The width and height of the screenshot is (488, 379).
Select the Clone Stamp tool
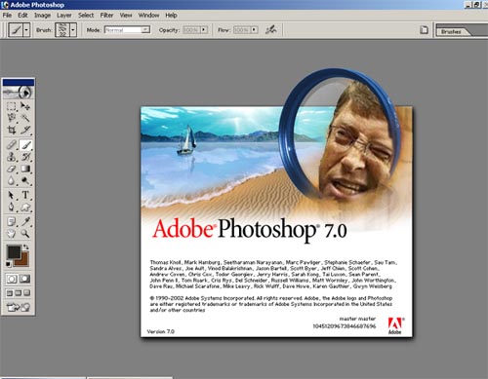click(12, 157)
